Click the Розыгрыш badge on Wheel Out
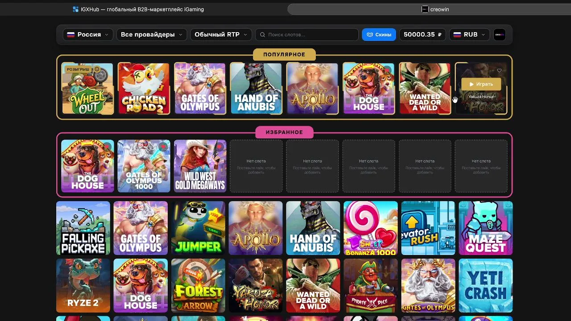This screenshot has height=321, width=571. pos(78,70)
